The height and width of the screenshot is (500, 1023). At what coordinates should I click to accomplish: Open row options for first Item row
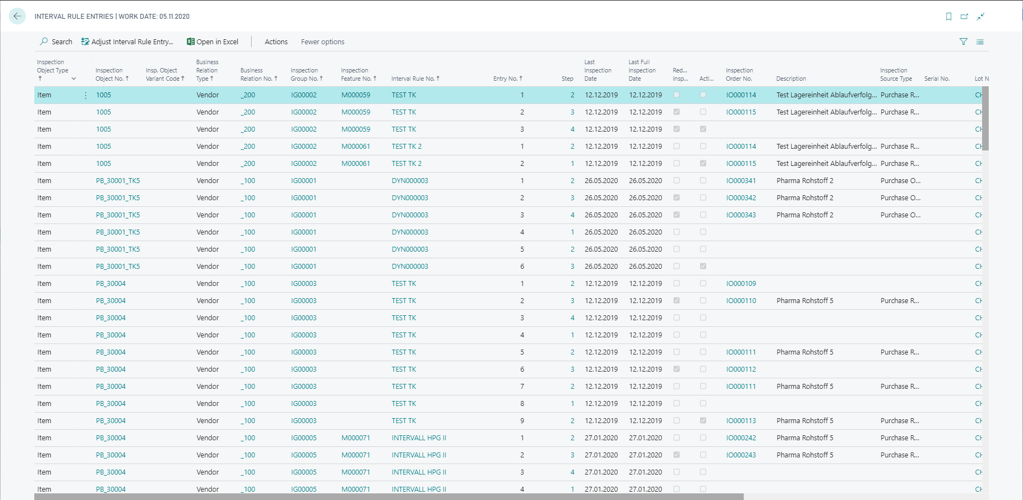86,95
